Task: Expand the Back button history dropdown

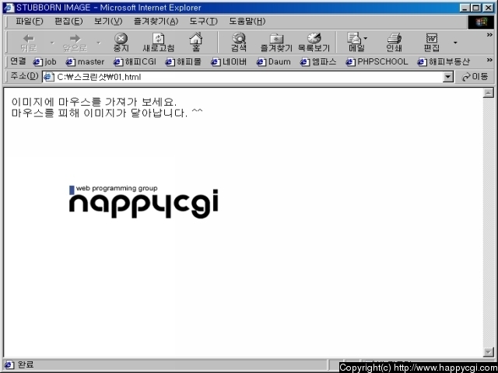Action: point(52,43)
